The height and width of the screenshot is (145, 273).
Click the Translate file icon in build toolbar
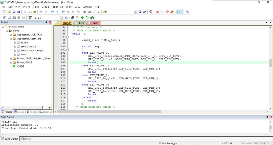click(x=5, y=18)
